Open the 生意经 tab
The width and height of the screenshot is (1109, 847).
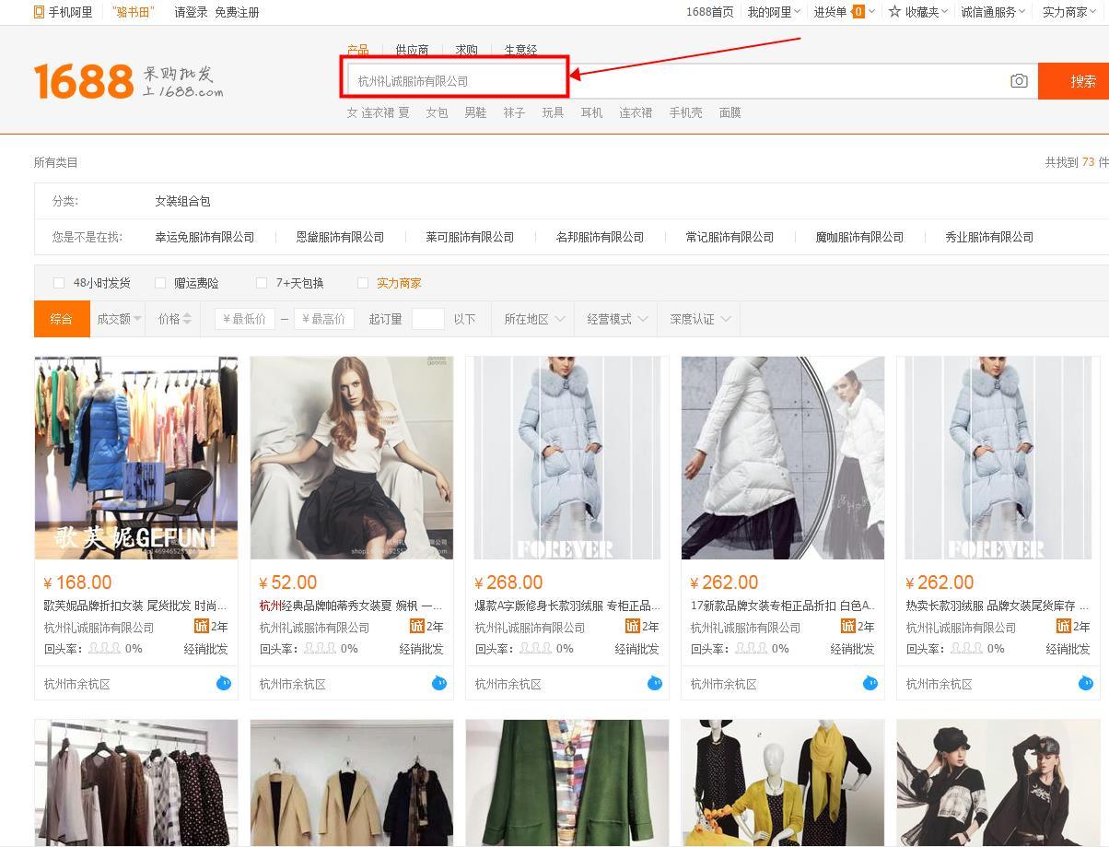coord(520,50)
